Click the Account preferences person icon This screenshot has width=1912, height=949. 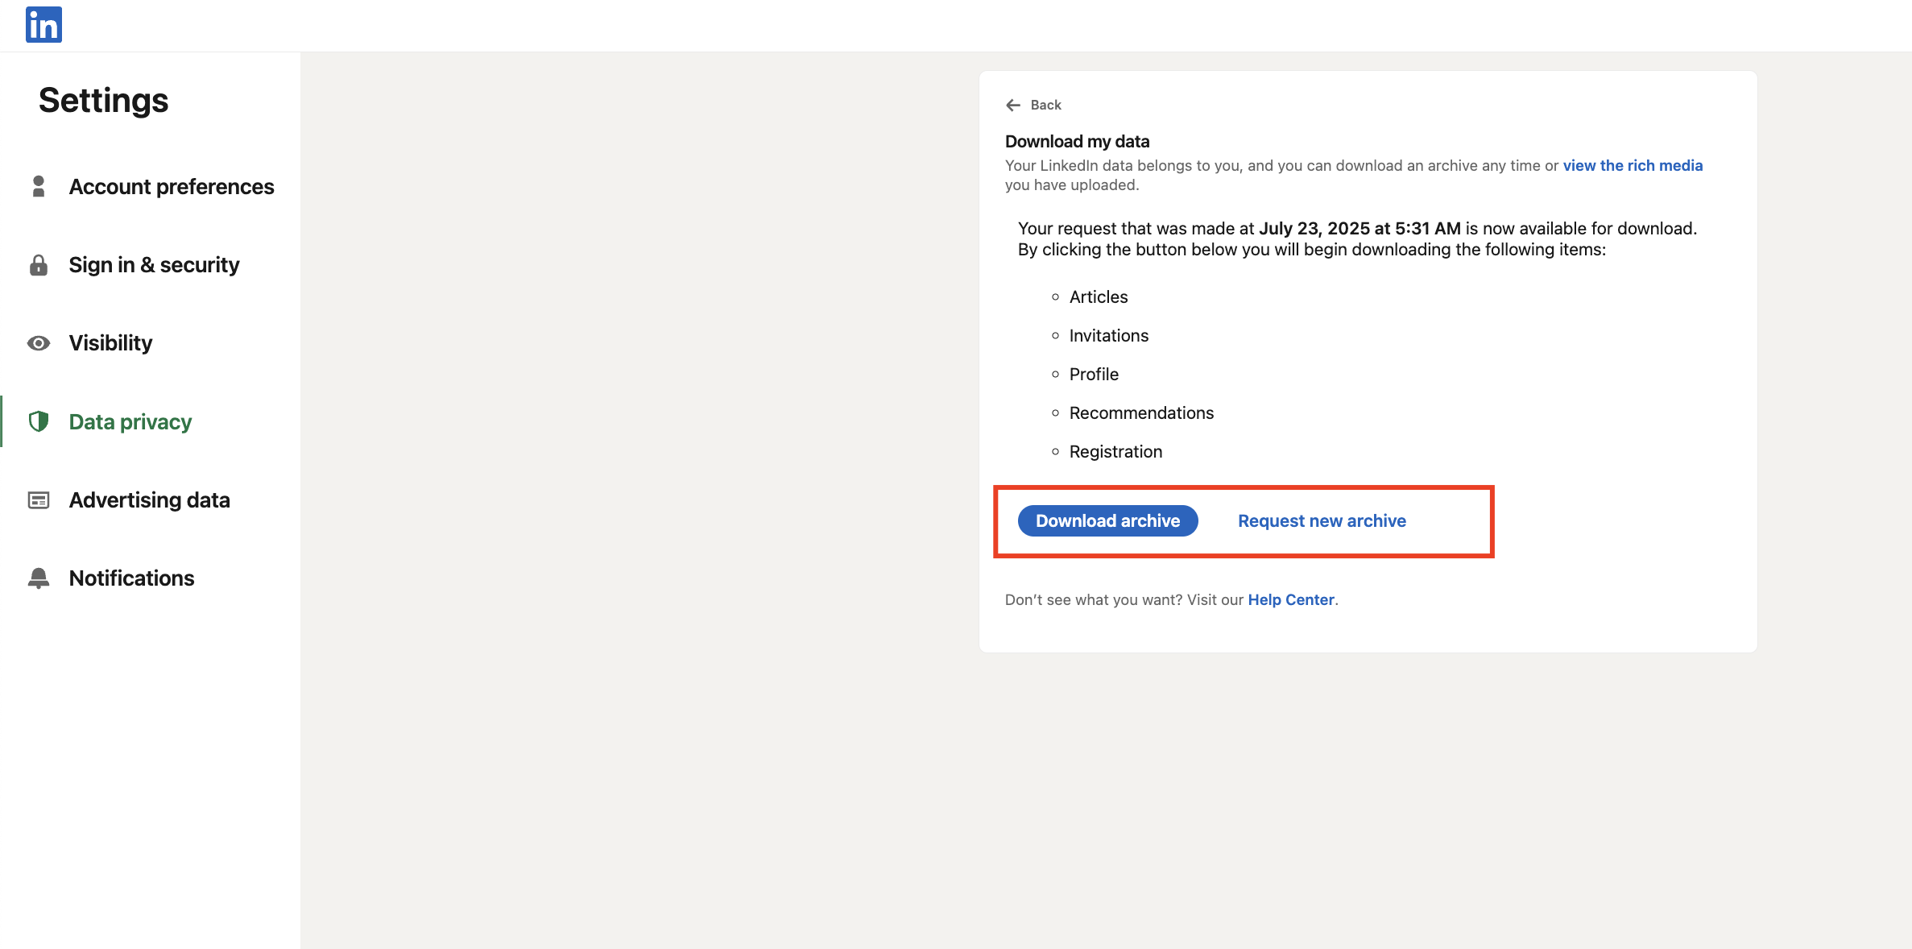coord(38,186)
